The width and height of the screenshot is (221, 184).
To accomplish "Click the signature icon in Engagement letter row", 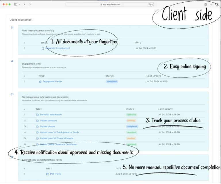I will pos(40,82).
